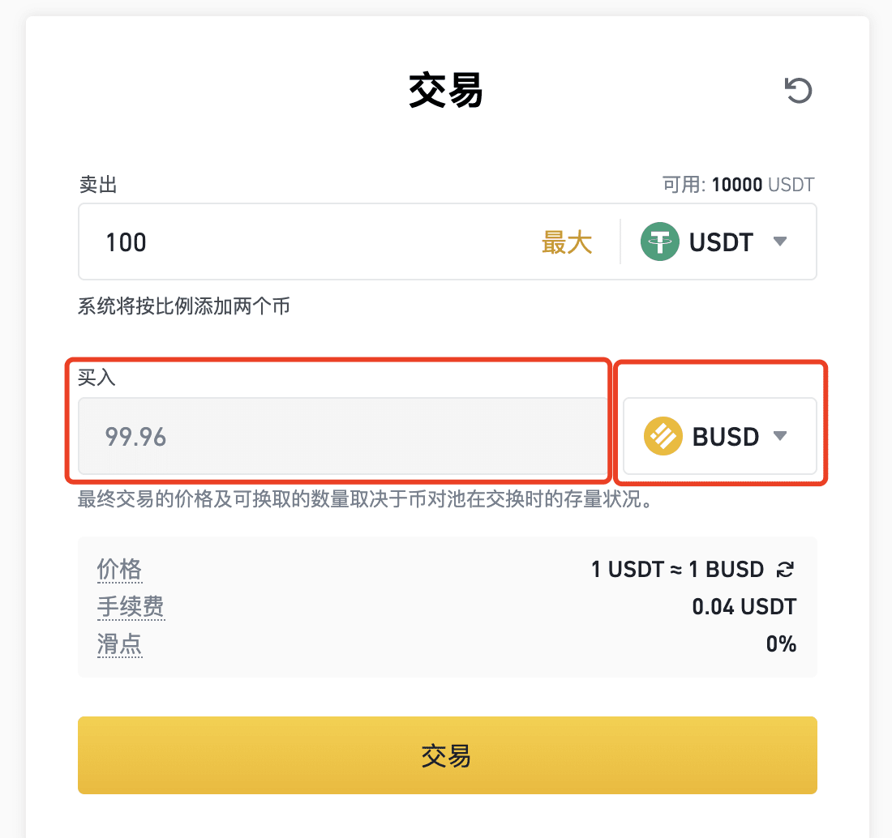Click the BUSD label in buy selector
Image resolution: width=892 pixels, height=838 pixels.
click(x=725, y=437)
